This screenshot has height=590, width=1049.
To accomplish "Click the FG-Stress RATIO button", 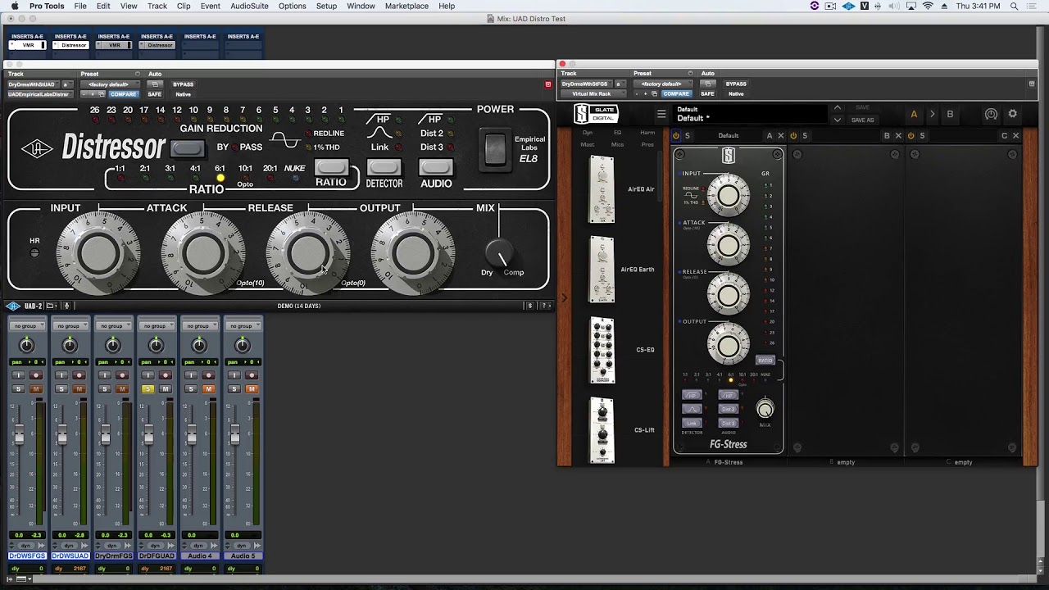I will 765,361.
